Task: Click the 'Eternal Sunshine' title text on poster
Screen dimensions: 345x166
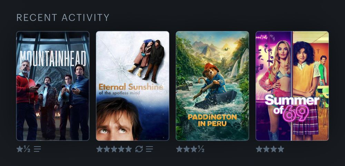Action: pos(131,87)
